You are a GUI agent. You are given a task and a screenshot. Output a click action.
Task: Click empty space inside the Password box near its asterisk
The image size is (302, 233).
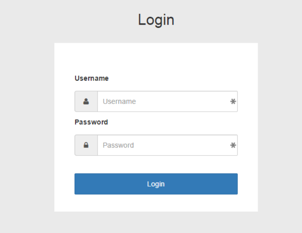pos(212,145)
